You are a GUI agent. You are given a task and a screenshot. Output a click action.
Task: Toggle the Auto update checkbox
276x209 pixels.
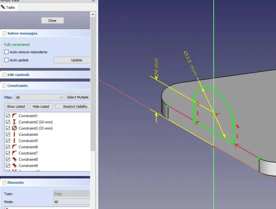tap(7, 60)
